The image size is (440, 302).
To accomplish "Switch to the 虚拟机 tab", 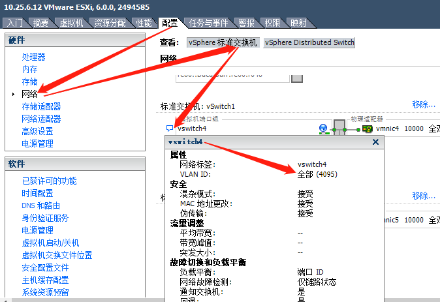I will pyautogui.click(x=71, y=23).
